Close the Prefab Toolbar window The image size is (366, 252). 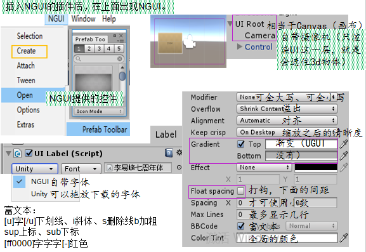[x=121, y=36]
